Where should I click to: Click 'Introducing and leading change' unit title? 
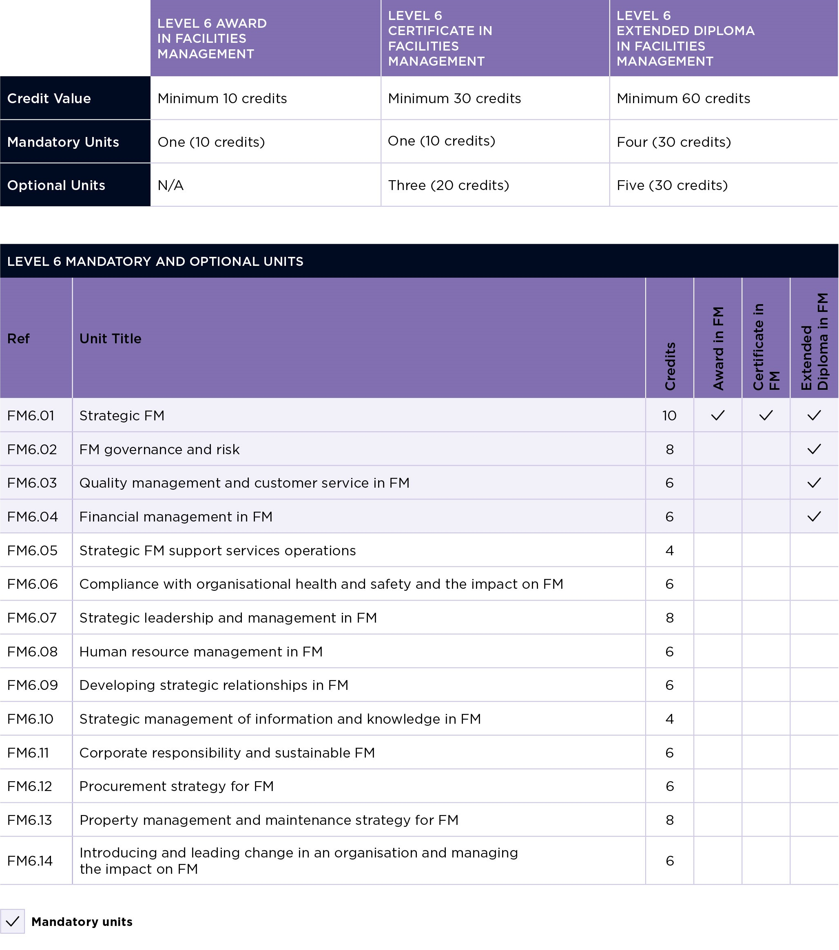point(299,861)
